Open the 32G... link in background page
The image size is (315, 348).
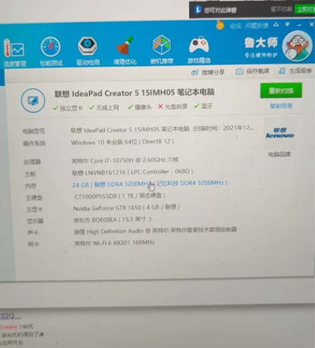tap(10, 316)
